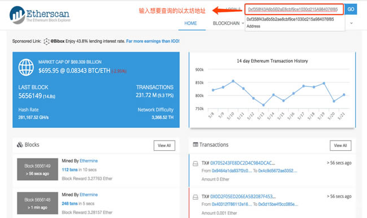Open recipient address 0x0d15be4f3cc085e...
Viewport: 367px width, 218px height.
[278, 204]
